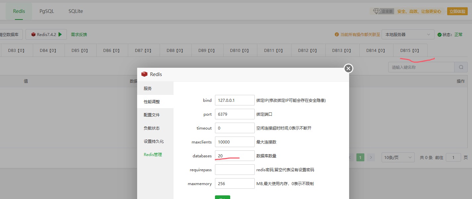Click the 需求反馈 link
This screenshot has height=199, width=472.
(79, 34)
